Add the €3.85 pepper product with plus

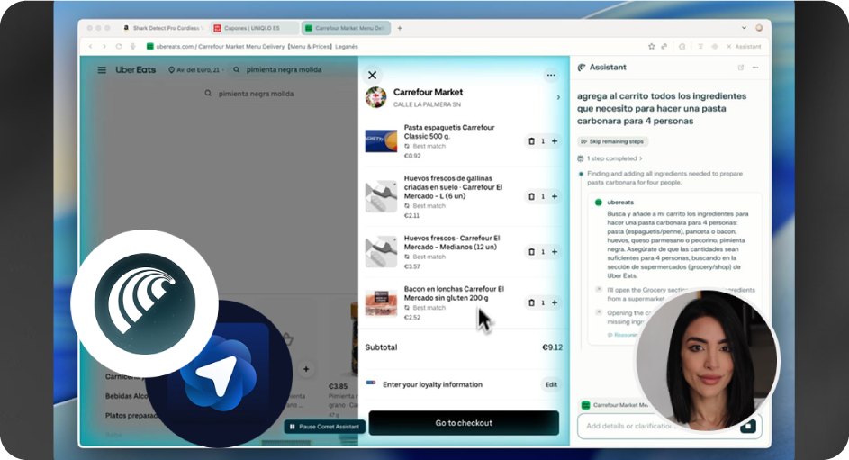click(306, 369)
